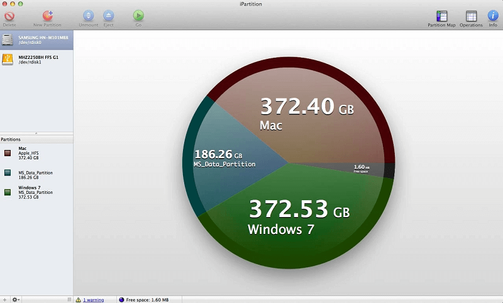The width and height of the screenshot is (503, 303).
Task: Select Windows 7 partition in the list
Action: (x=31, y=192)
